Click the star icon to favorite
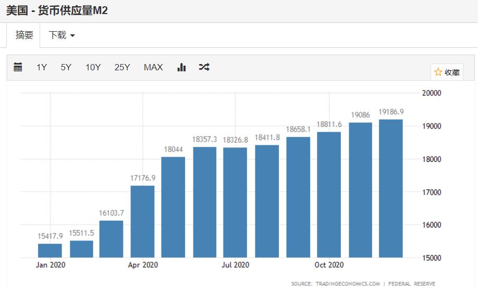The image size is (478, 290). [438, 72]
